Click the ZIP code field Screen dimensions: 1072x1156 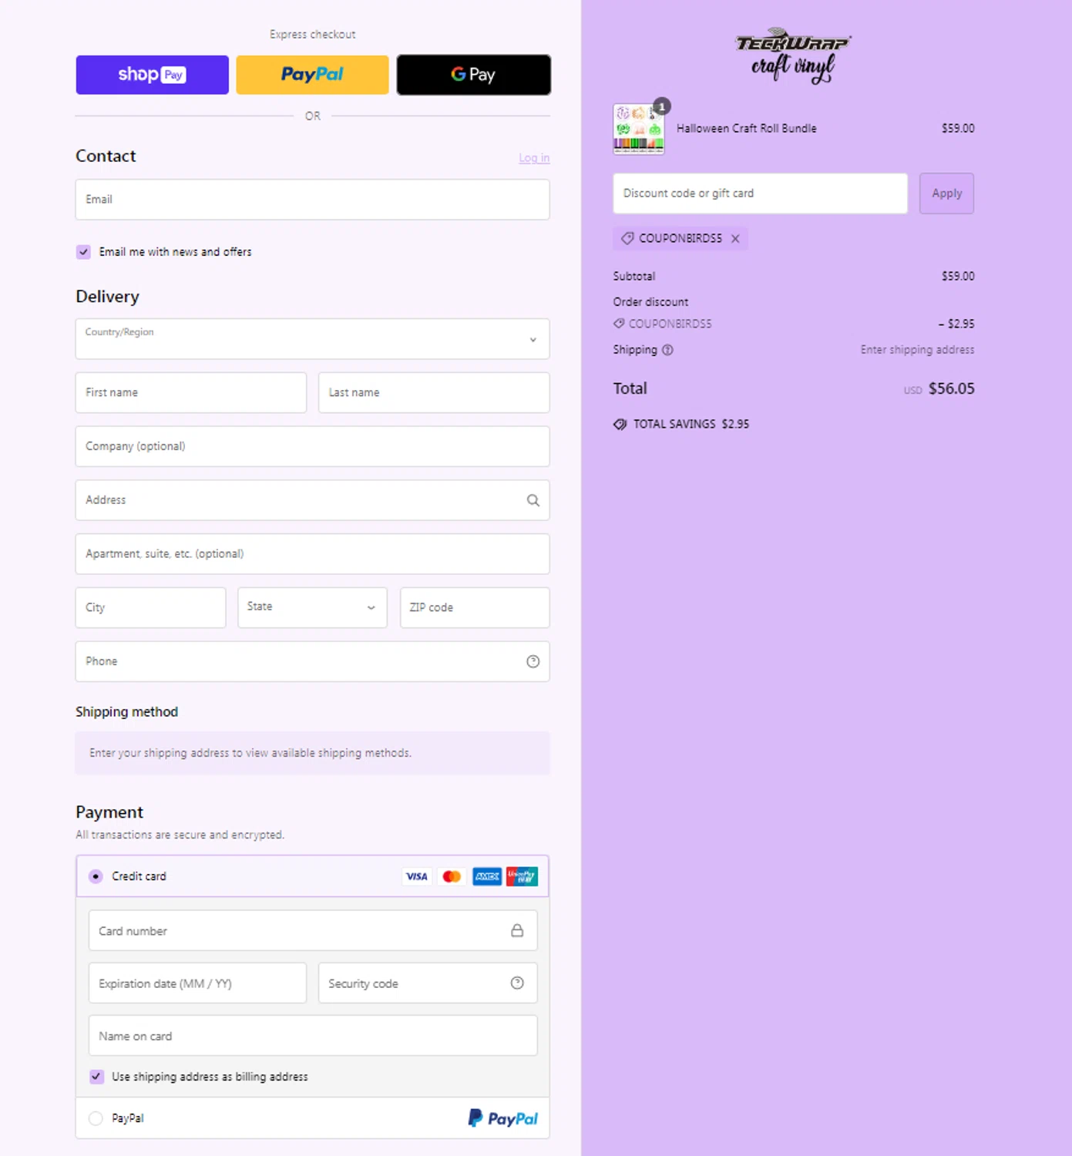(x=475, y=607)
